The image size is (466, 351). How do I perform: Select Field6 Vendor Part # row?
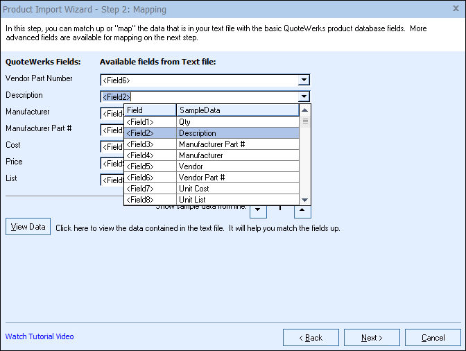212,178
